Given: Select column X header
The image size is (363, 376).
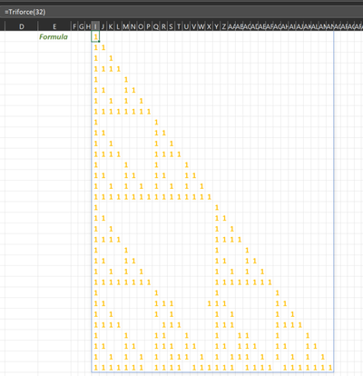Looking at the screenshot, I should click(x=209, y=26).
